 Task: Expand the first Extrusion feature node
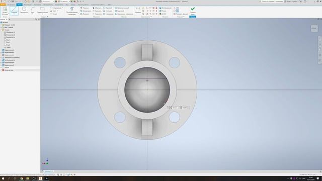coord(1,50)
